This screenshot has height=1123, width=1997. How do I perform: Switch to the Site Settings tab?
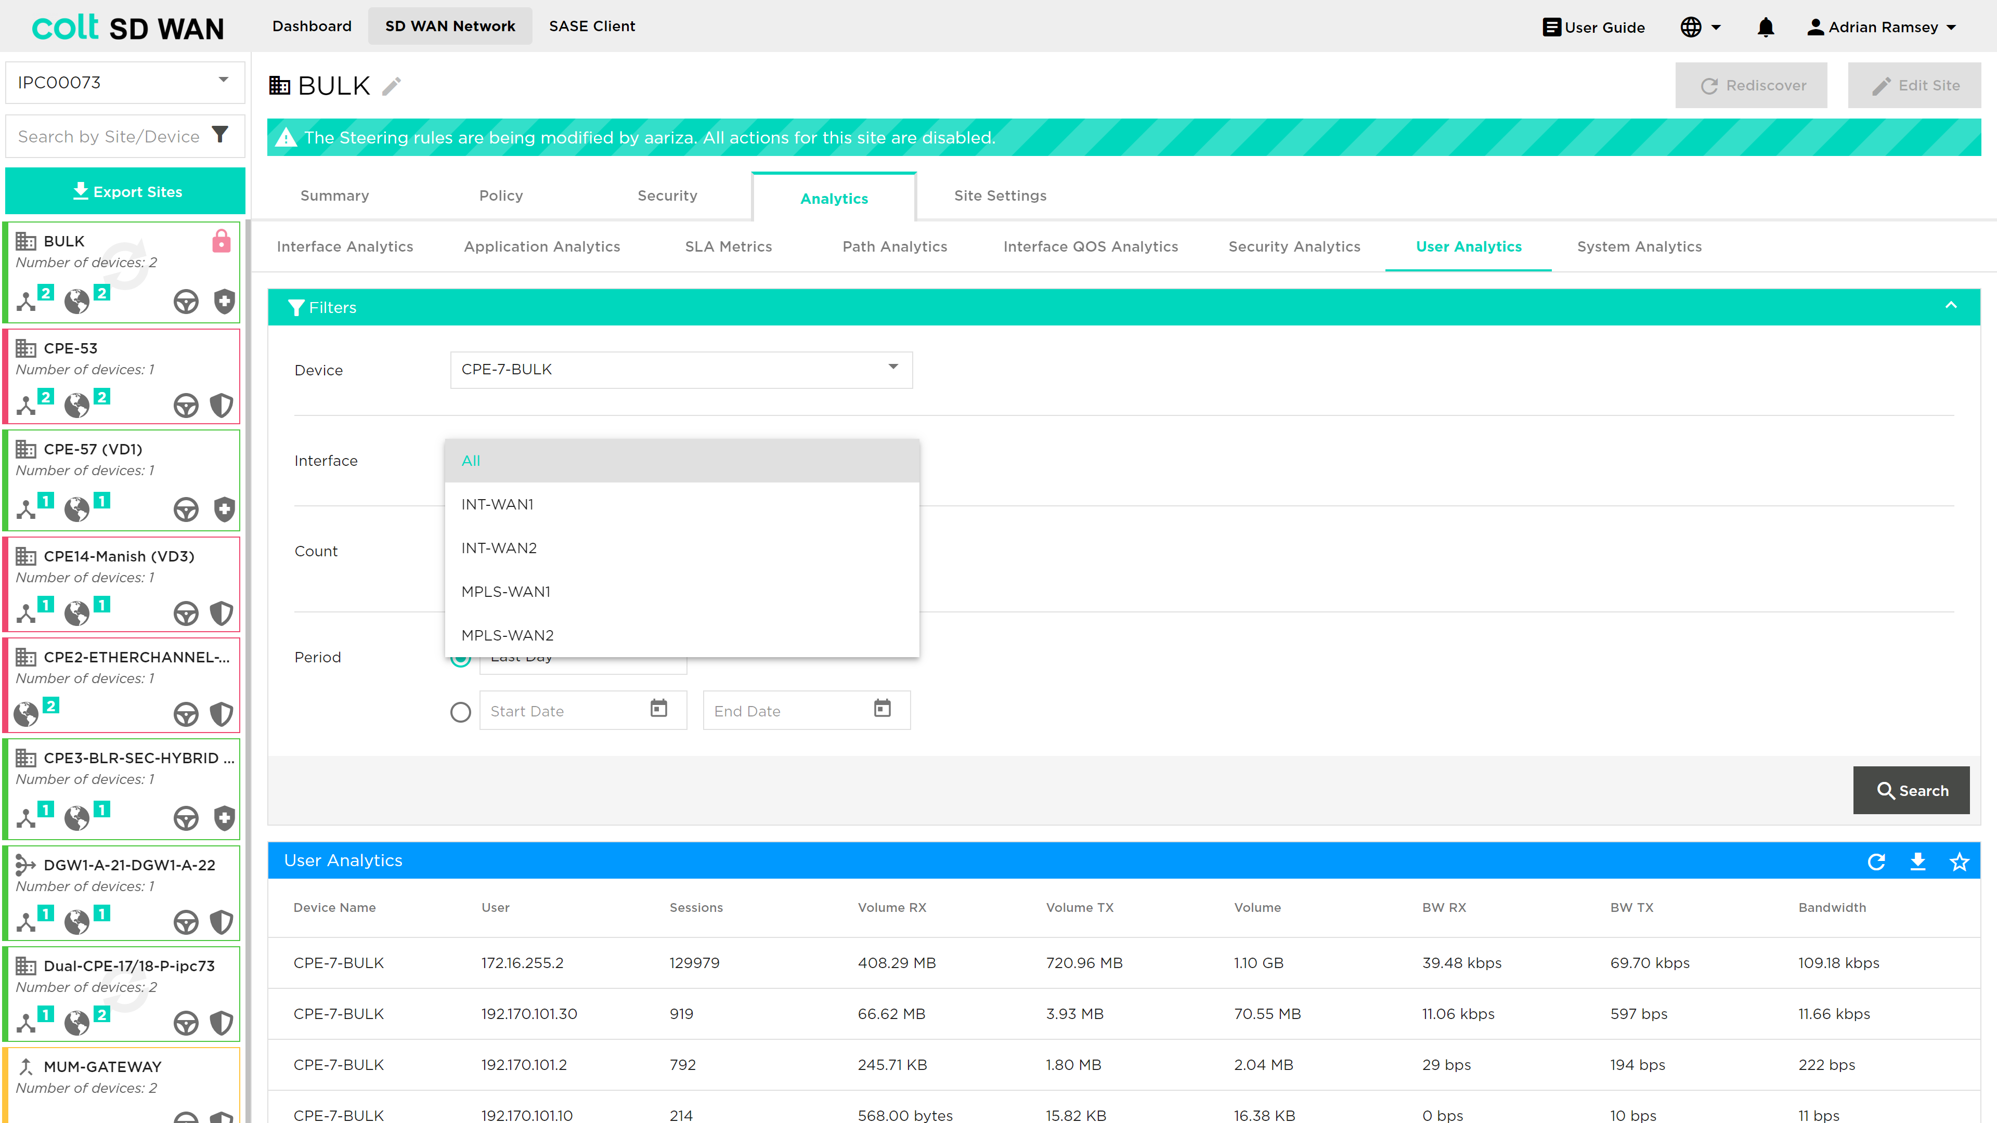[x=1000, y=195]
